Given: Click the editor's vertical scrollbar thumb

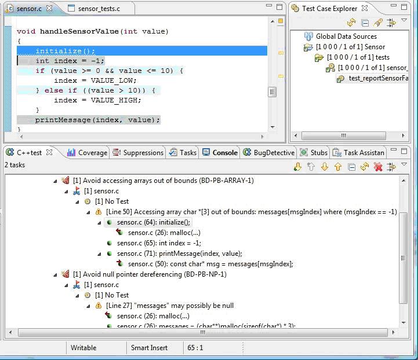Looking at the screenshot, I should click(272, 92).
